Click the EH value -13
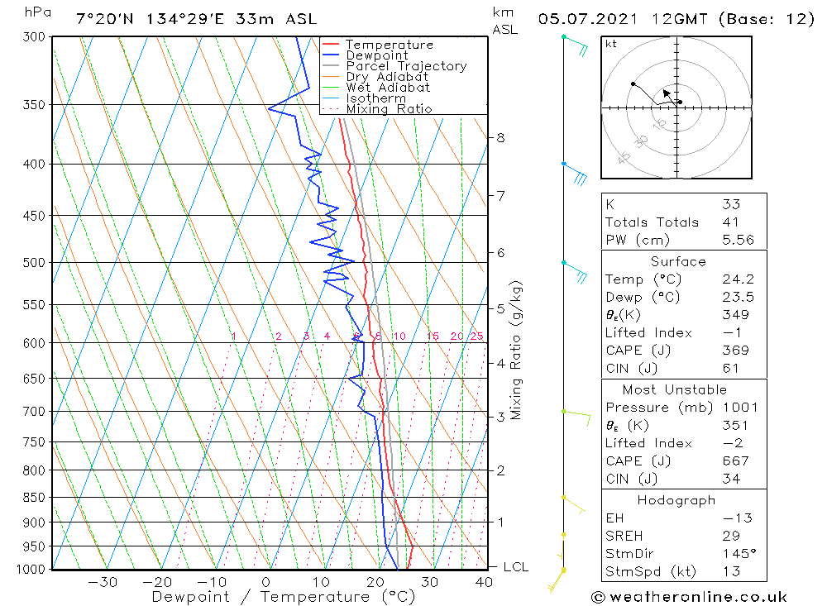 738,518
